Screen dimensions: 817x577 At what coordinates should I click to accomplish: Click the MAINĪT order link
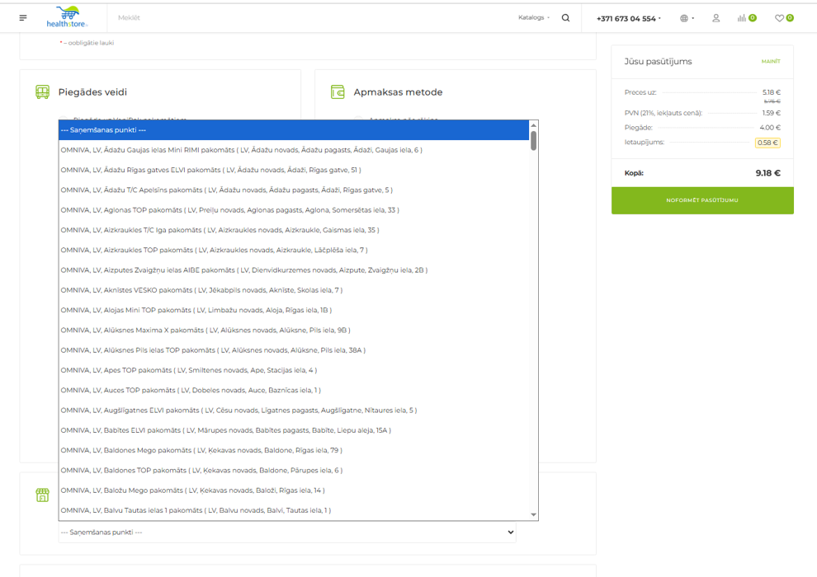pos(771,61)
